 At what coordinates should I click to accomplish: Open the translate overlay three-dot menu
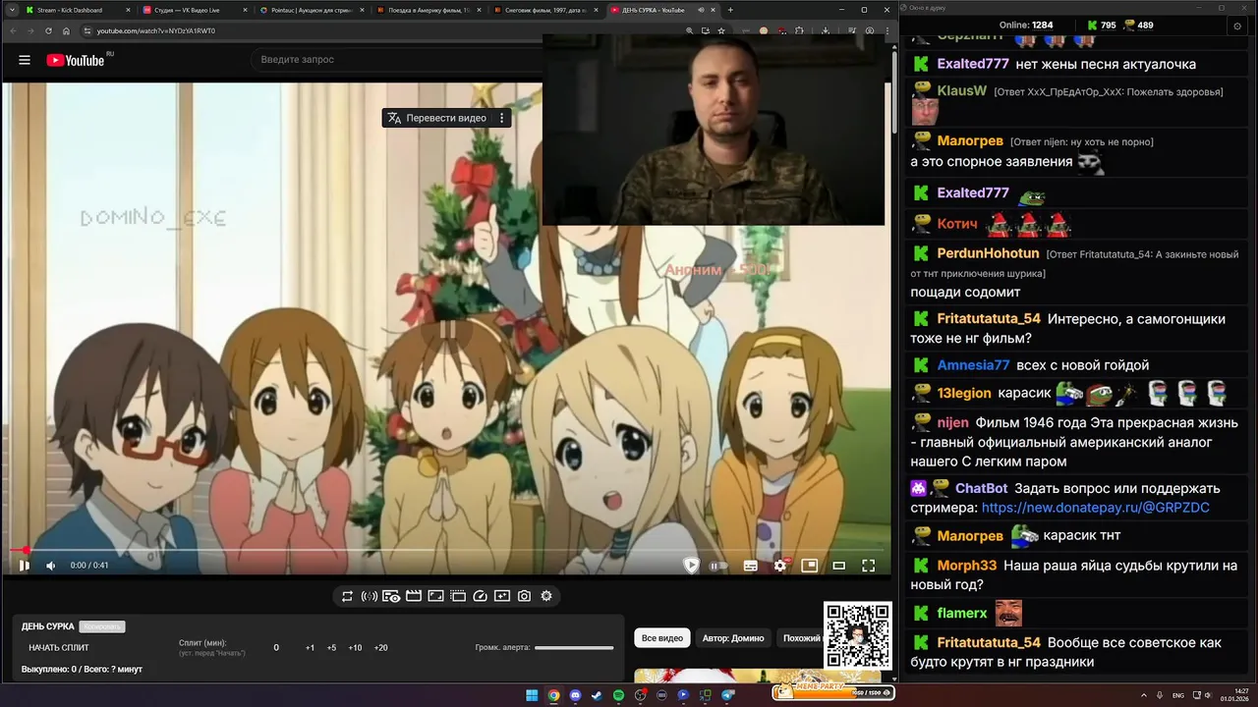point(501,118)
